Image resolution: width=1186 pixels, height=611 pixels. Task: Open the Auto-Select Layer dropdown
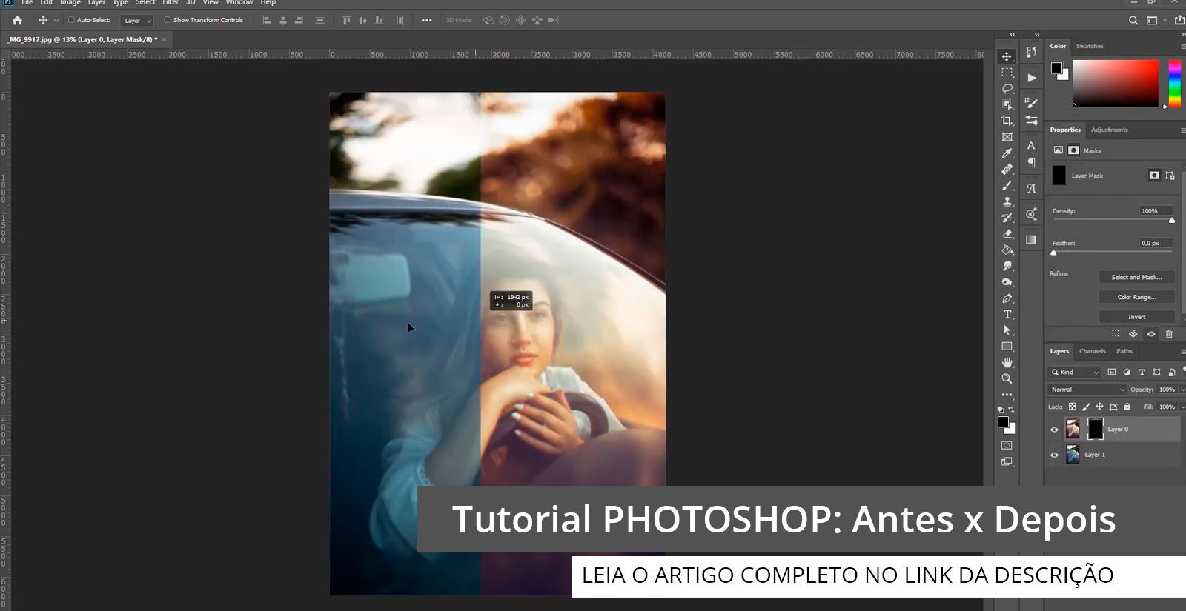click(x=137, y=21)
